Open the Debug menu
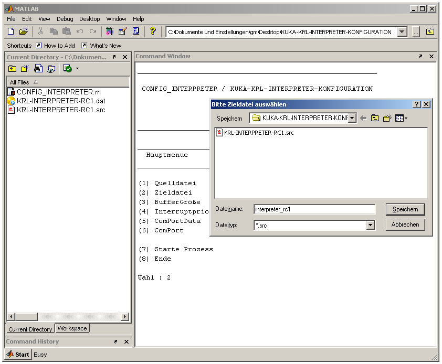Screen dimensions: 442x364 (x=65, y=19)
